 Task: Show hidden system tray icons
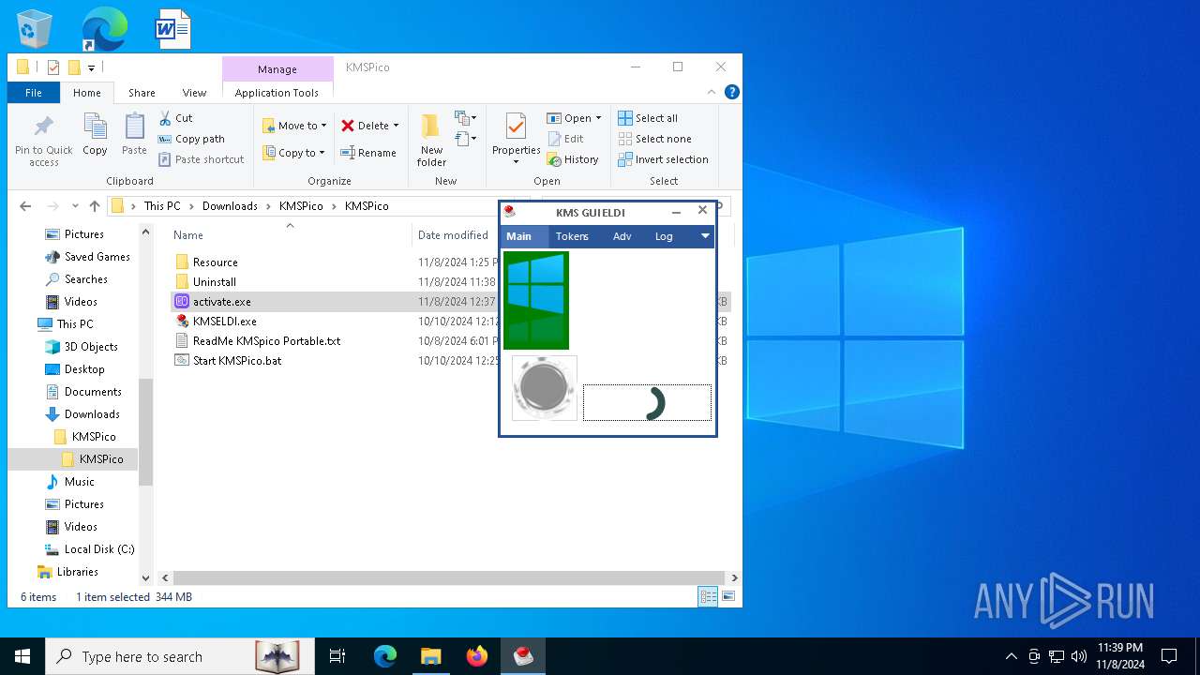coord(1011,656)
